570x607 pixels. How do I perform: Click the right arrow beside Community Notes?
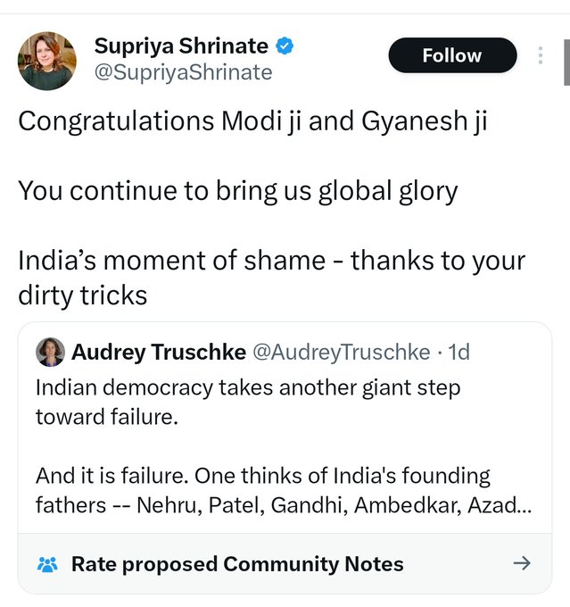coord(523,563)
